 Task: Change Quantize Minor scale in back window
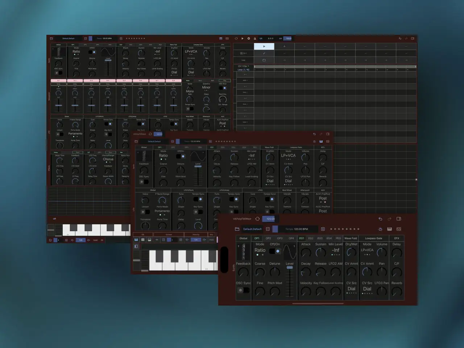[x=206, y=87]
